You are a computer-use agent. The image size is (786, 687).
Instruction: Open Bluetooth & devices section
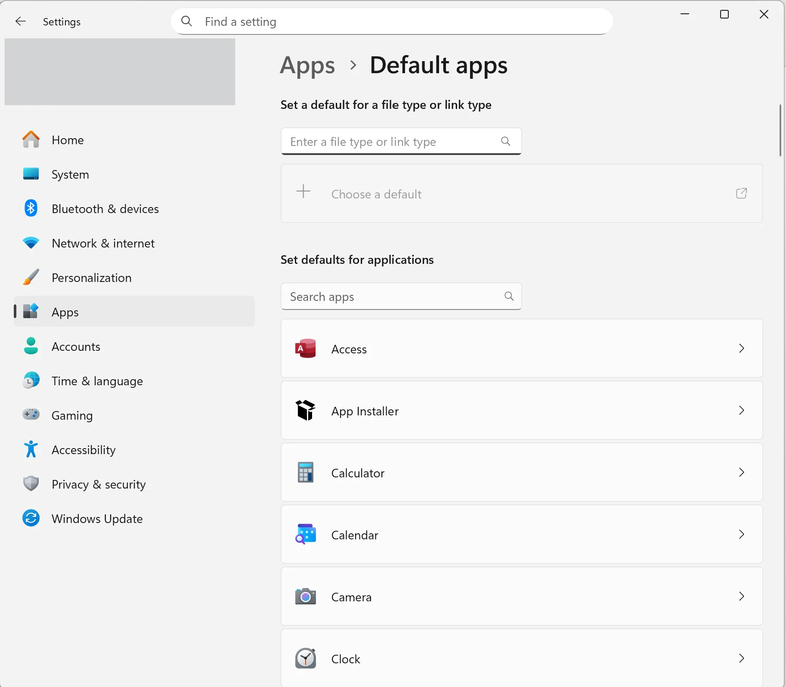(134, 208)
